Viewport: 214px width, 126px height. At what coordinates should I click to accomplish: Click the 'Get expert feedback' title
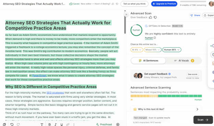tap(156, 74)
